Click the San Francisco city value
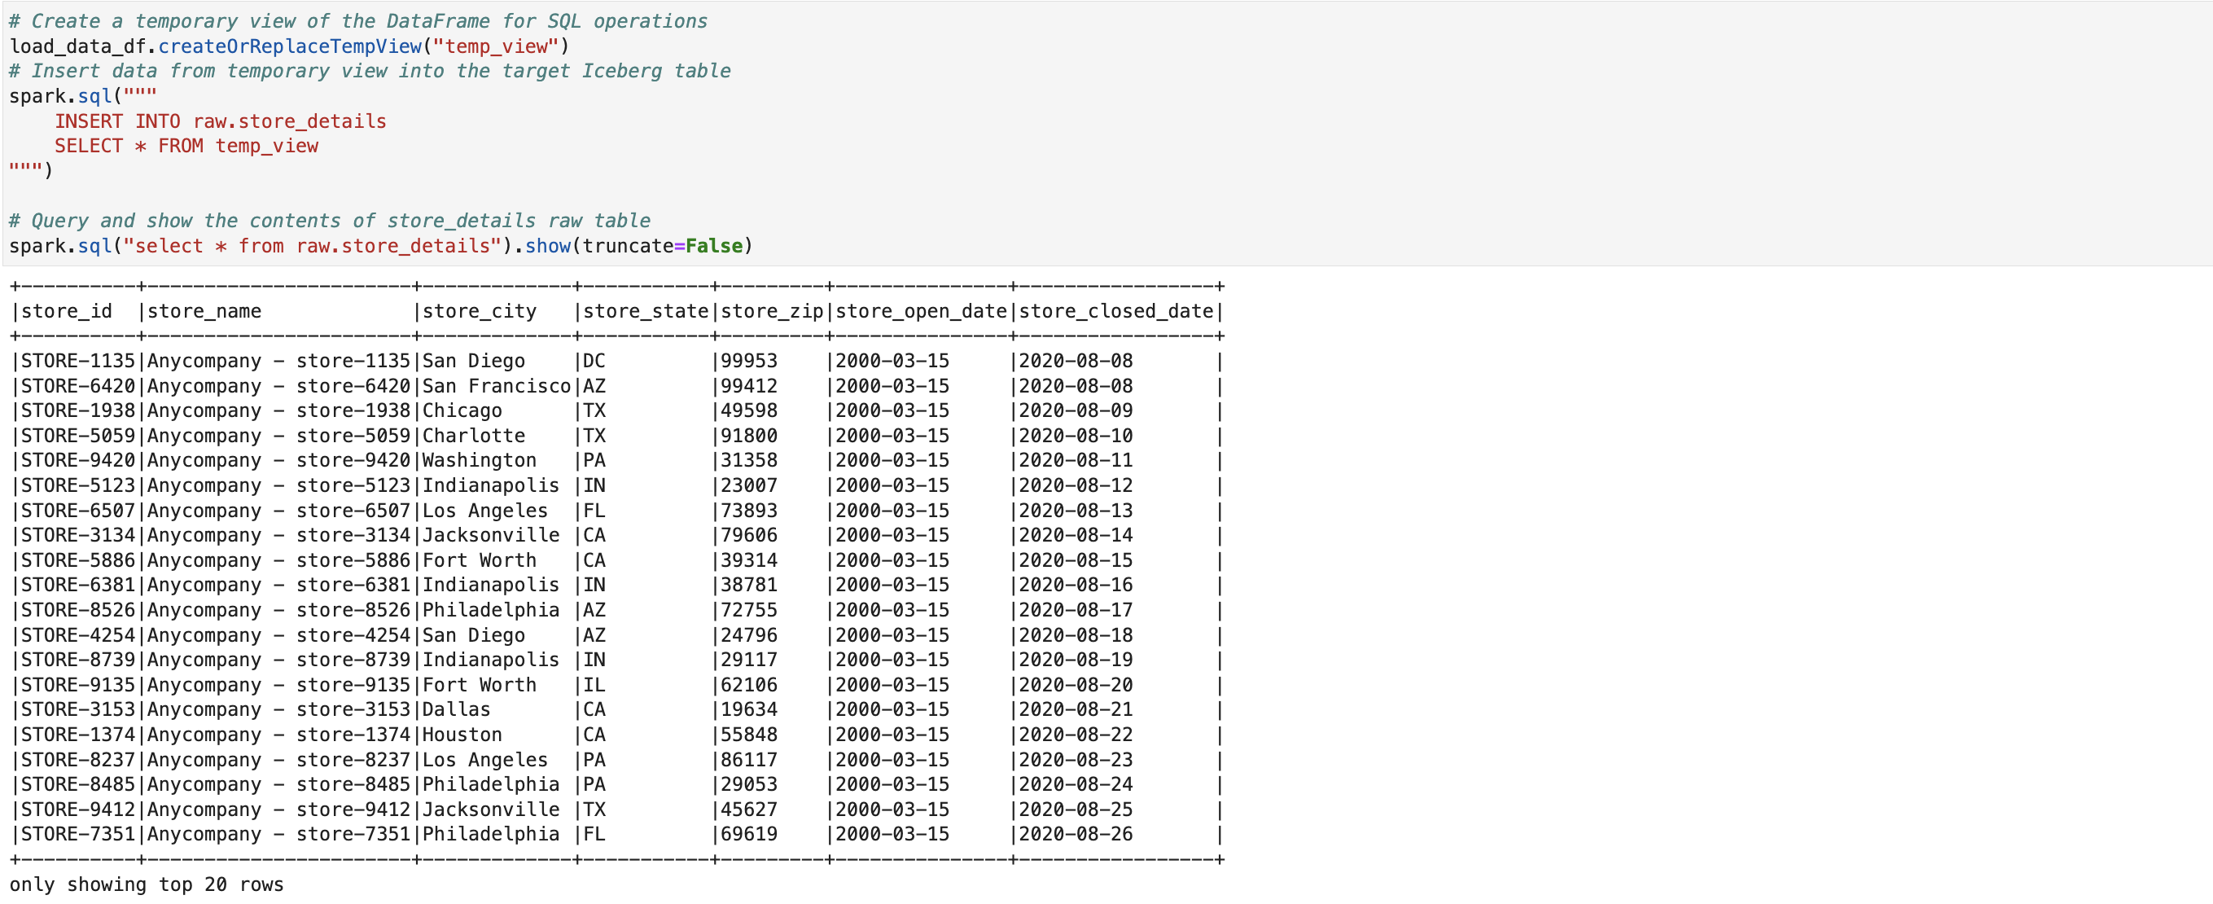The width and height of the screenshot is (2213, 904). tap(495, 386)
